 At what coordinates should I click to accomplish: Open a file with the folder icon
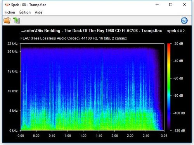(7, 20)
